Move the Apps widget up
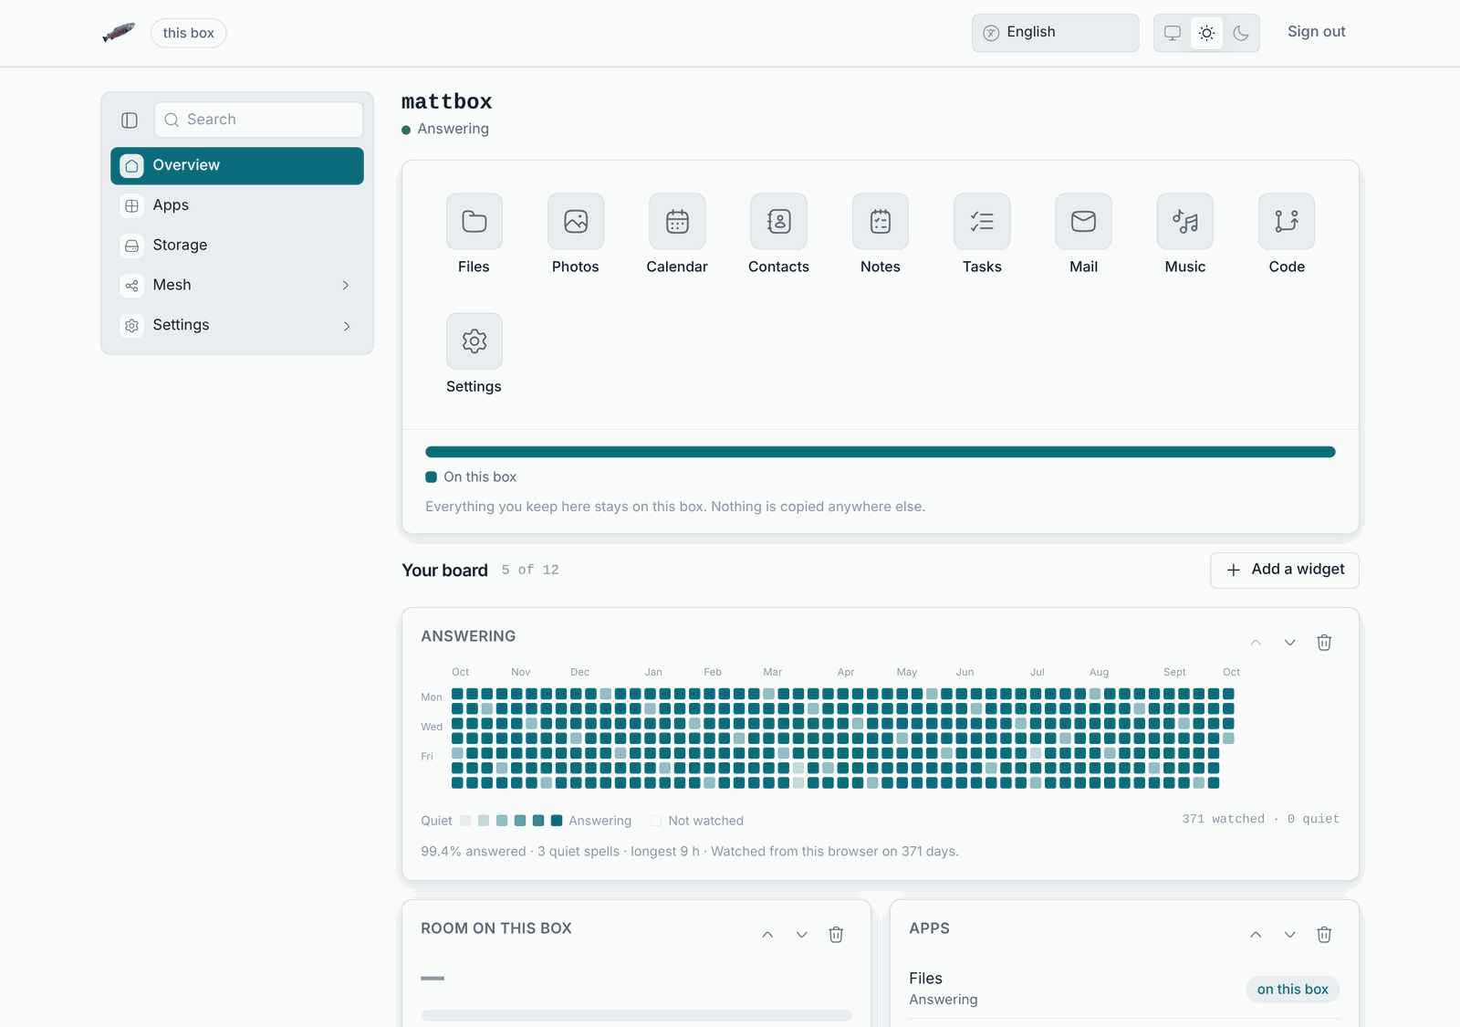 (x=1256, y=935)
